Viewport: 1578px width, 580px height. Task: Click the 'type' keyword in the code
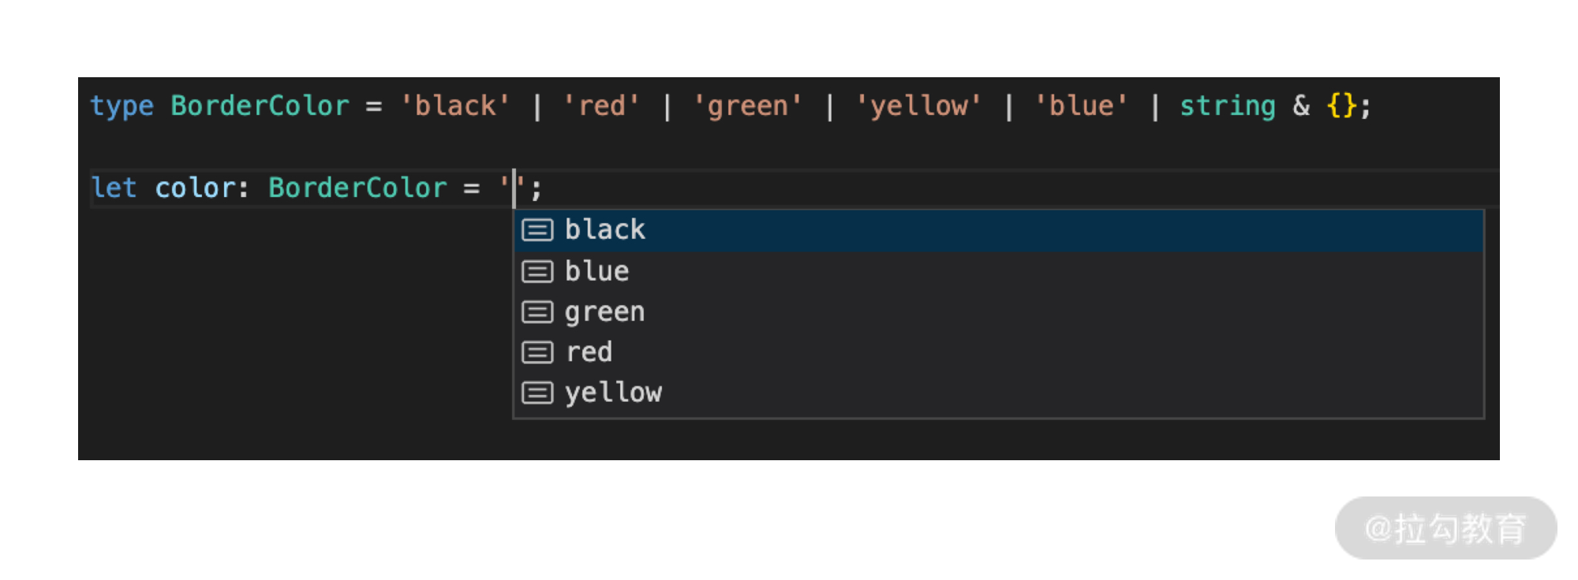[122, 106]
